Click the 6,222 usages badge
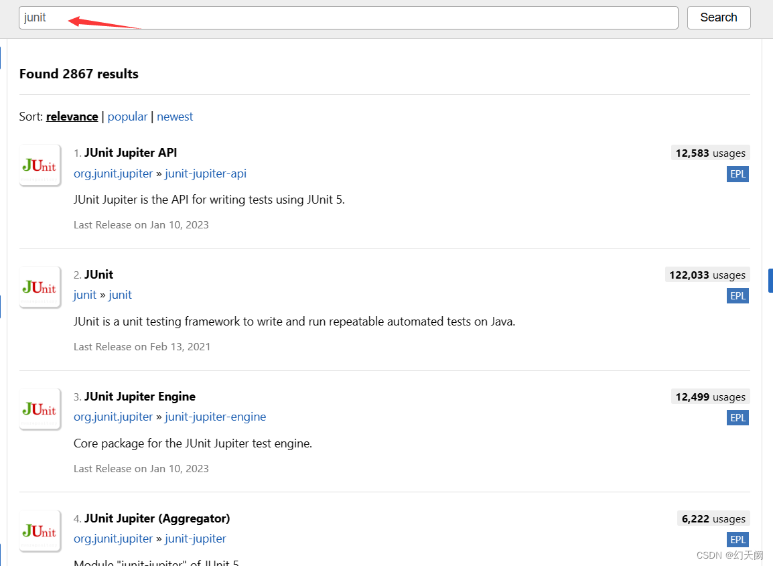 pyautogui.click(x=713, y=518)
